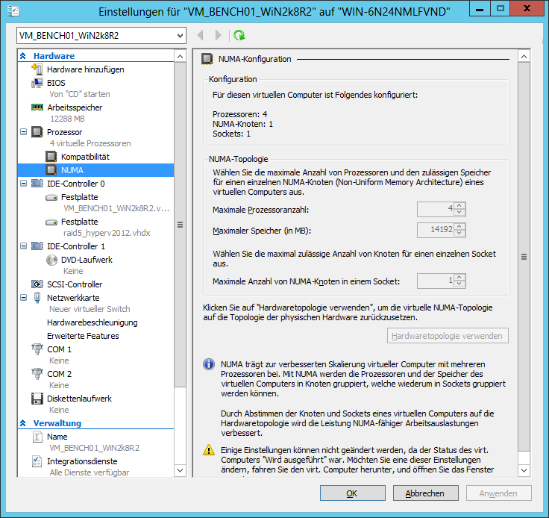Screen dimensions: 549x518
Task: Collapse the Hardware section header
Action: coord(23,56)
